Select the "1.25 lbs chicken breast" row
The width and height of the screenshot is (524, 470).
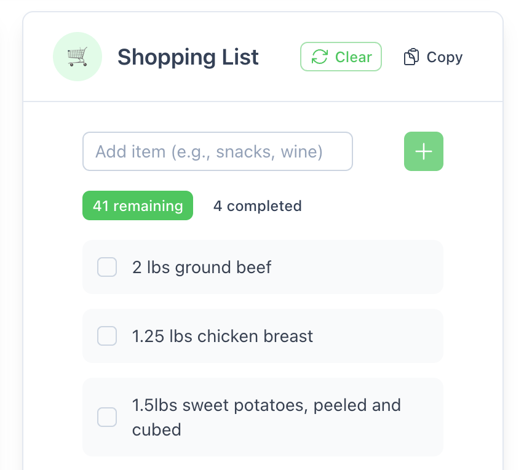[263, 336]
